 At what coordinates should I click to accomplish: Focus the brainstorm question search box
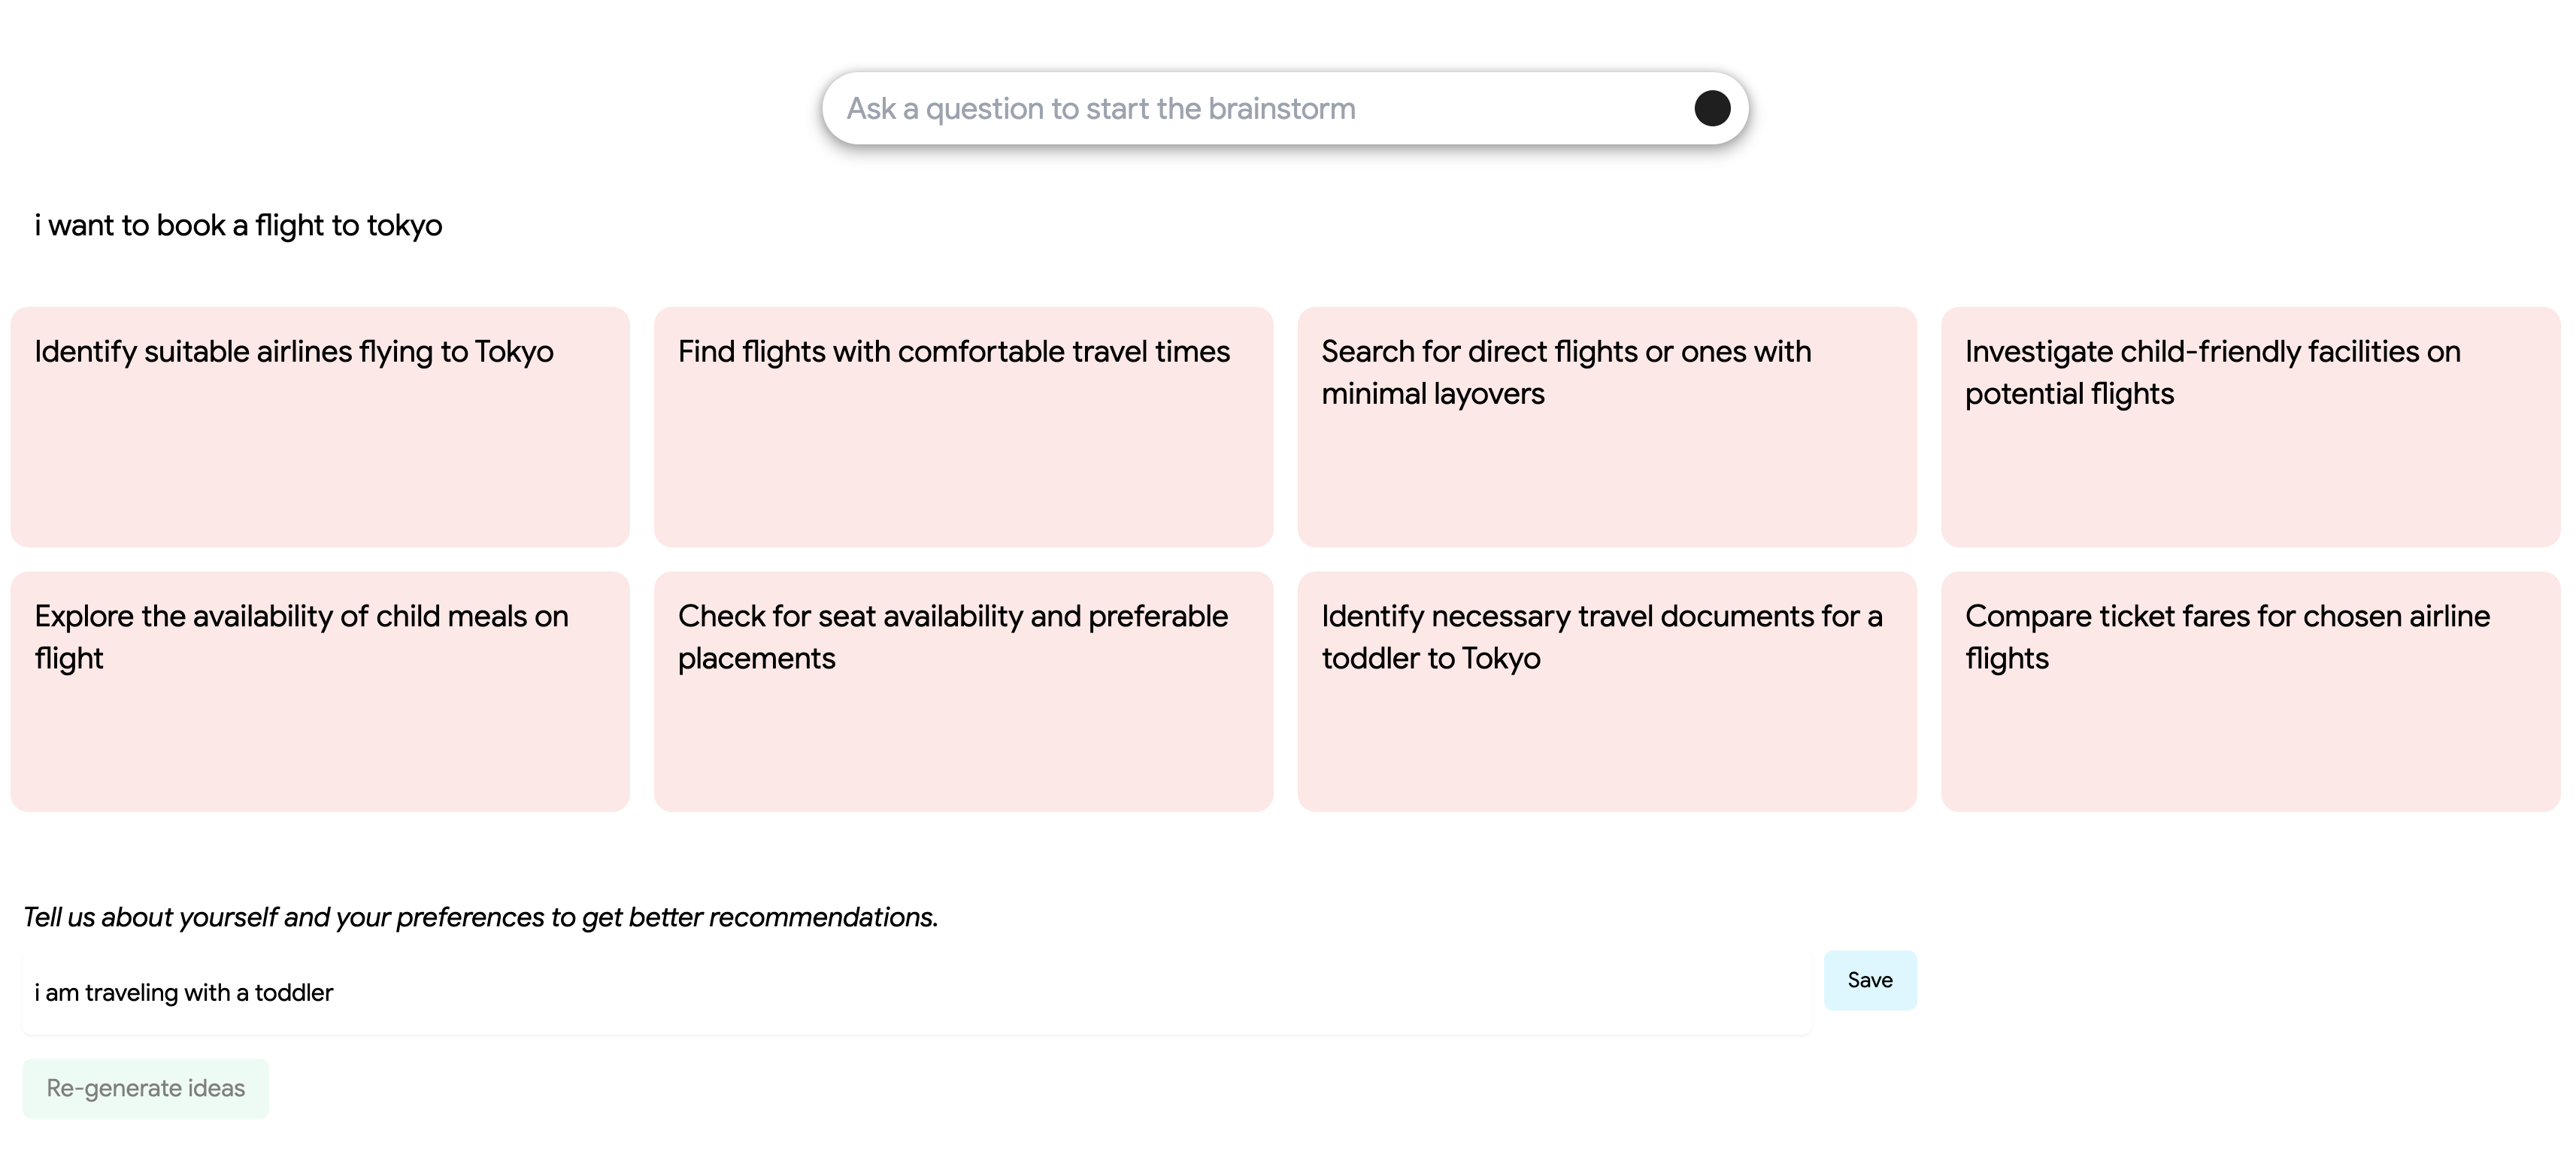click(x=1250, y=108)
